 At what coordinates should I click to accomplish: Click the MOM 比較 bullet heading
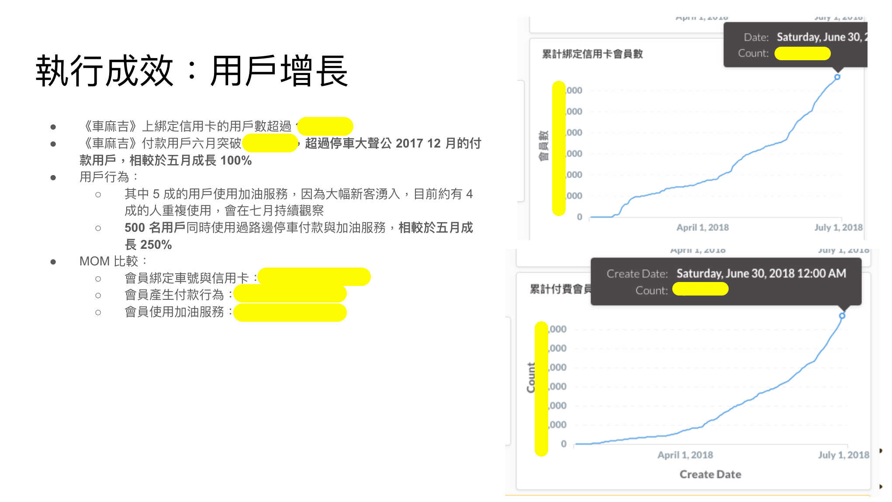pyautogui.click(x=113, y=261)
